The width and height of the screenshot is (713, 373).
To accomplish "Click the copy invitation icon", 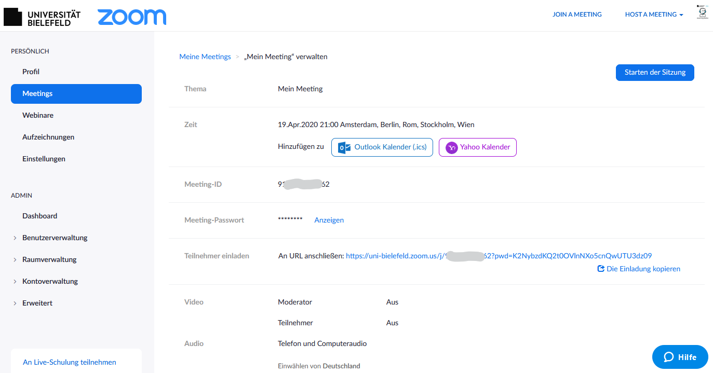I will coord(601,269).
